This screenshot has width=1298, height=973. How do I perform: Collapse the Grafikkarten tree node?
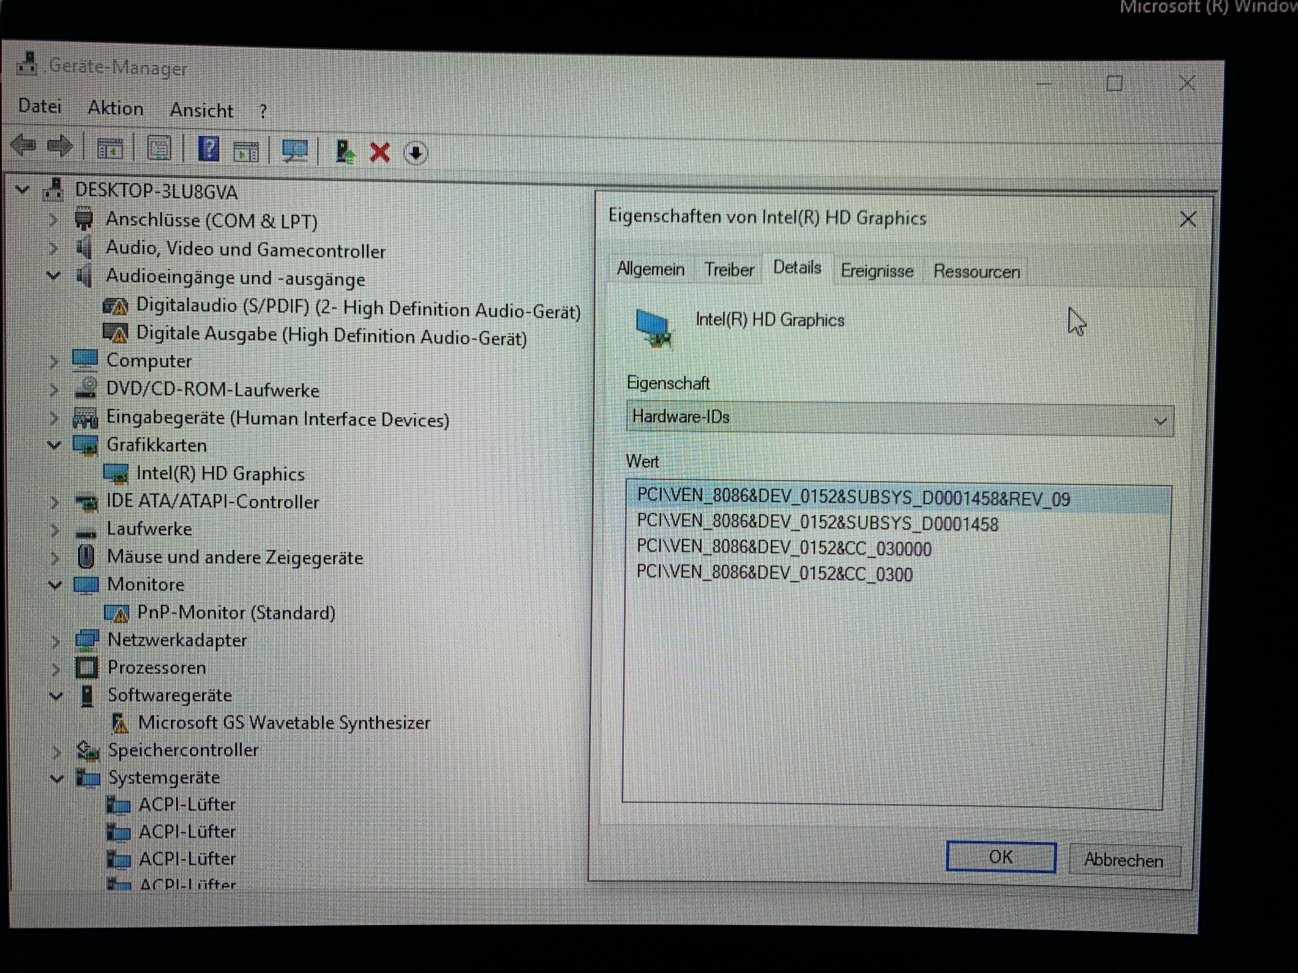(54, 445)
